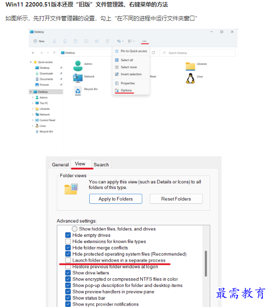Uncheck Hide protected operating system files
Viewport: 269px width, 307px height.
[x=68, y=254]
